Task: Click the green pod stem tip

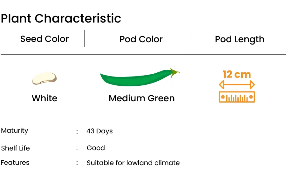Action: tap(175, 72)
